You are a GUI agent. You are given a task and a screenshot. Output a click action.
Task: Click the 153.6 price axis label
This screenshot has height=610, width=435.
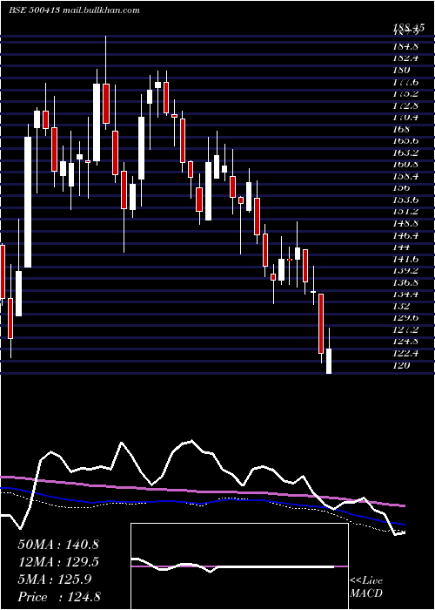pyautogui.click(x=405, y=200)
